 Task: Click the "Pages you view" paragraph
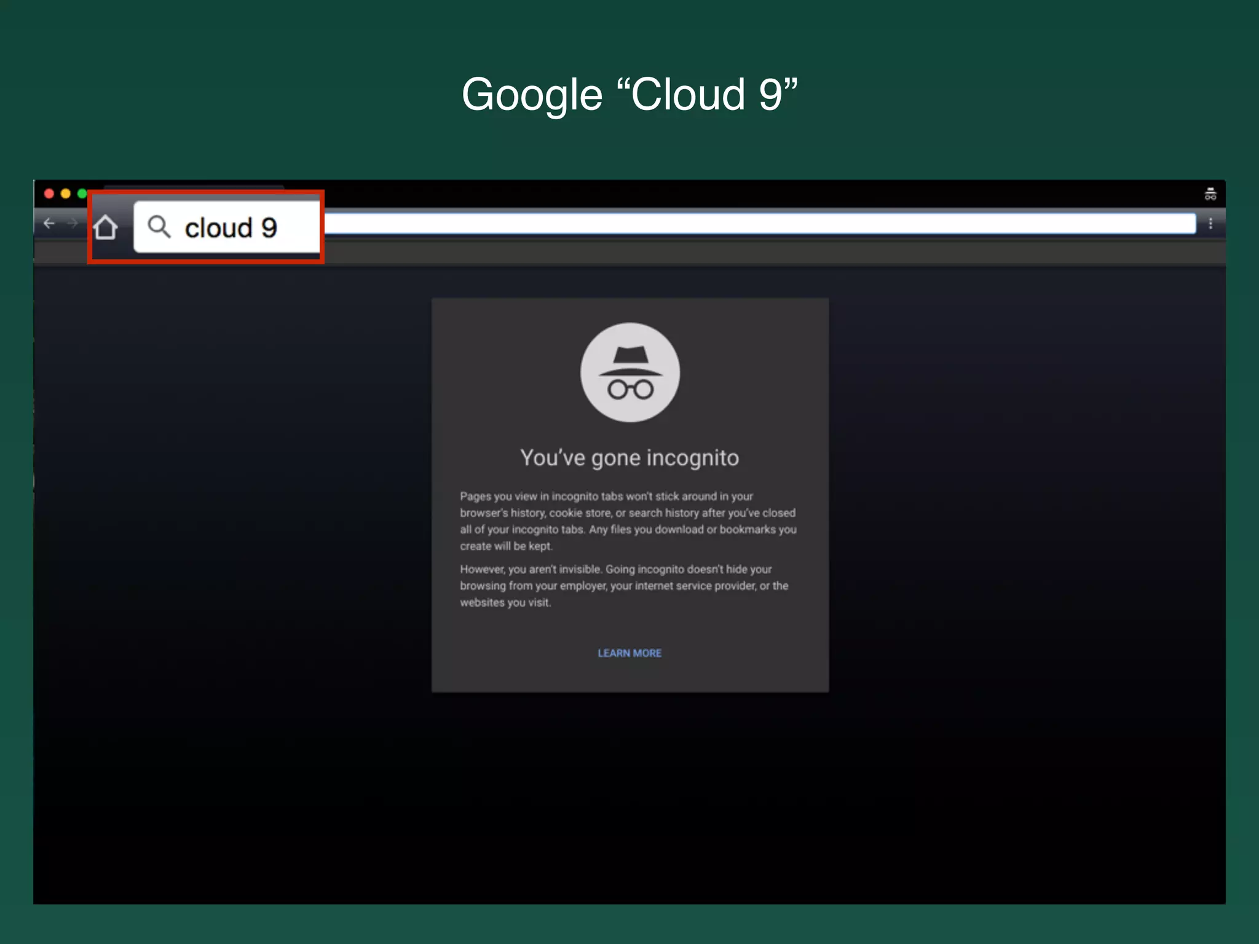[627, 521]
